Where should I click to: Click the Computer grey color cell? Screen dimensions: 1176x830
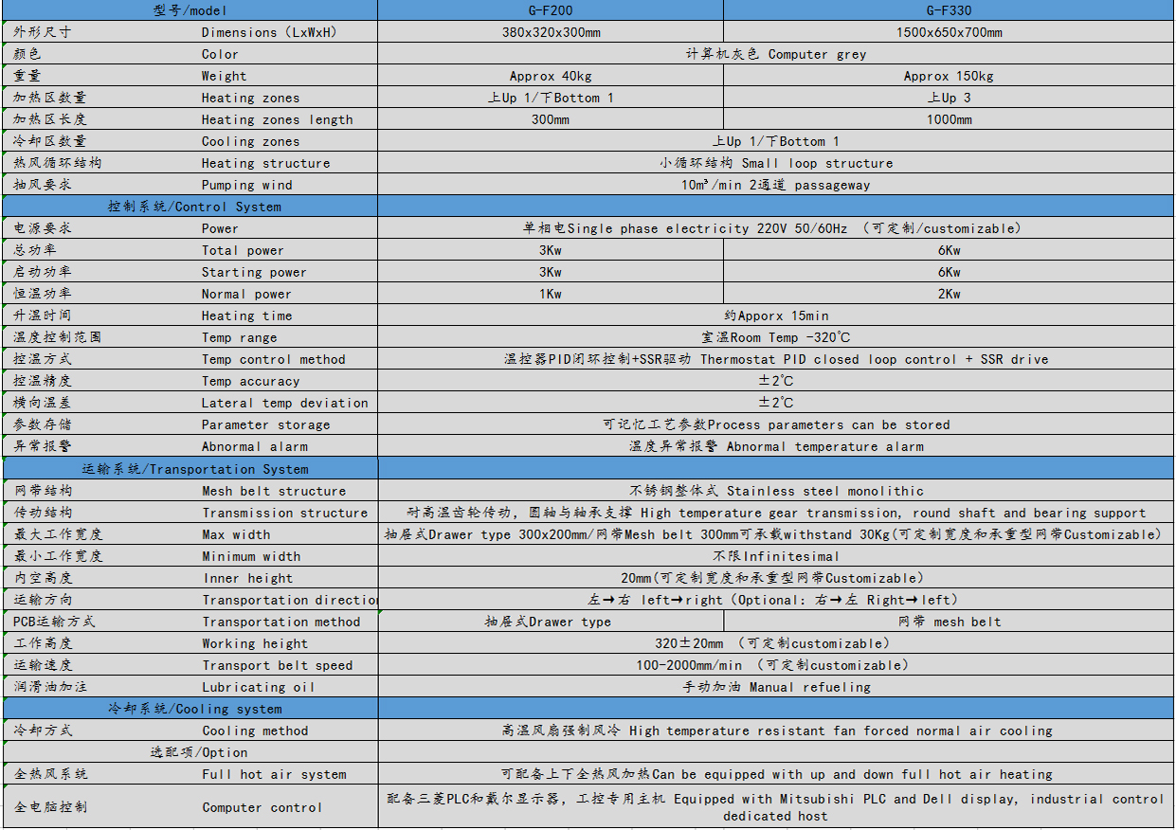pos(775,54)
